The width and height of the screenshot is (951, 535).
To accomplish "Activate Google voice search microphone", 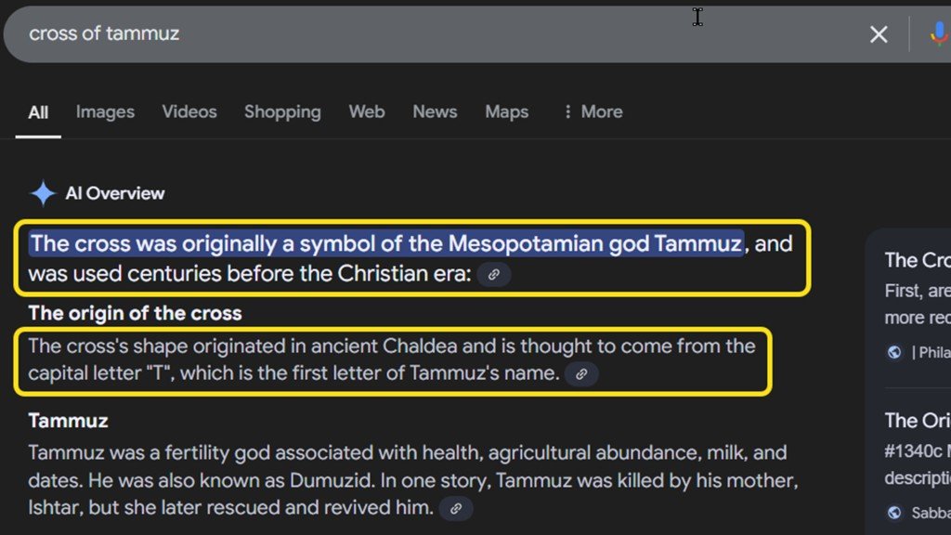I will coord(940,33).
